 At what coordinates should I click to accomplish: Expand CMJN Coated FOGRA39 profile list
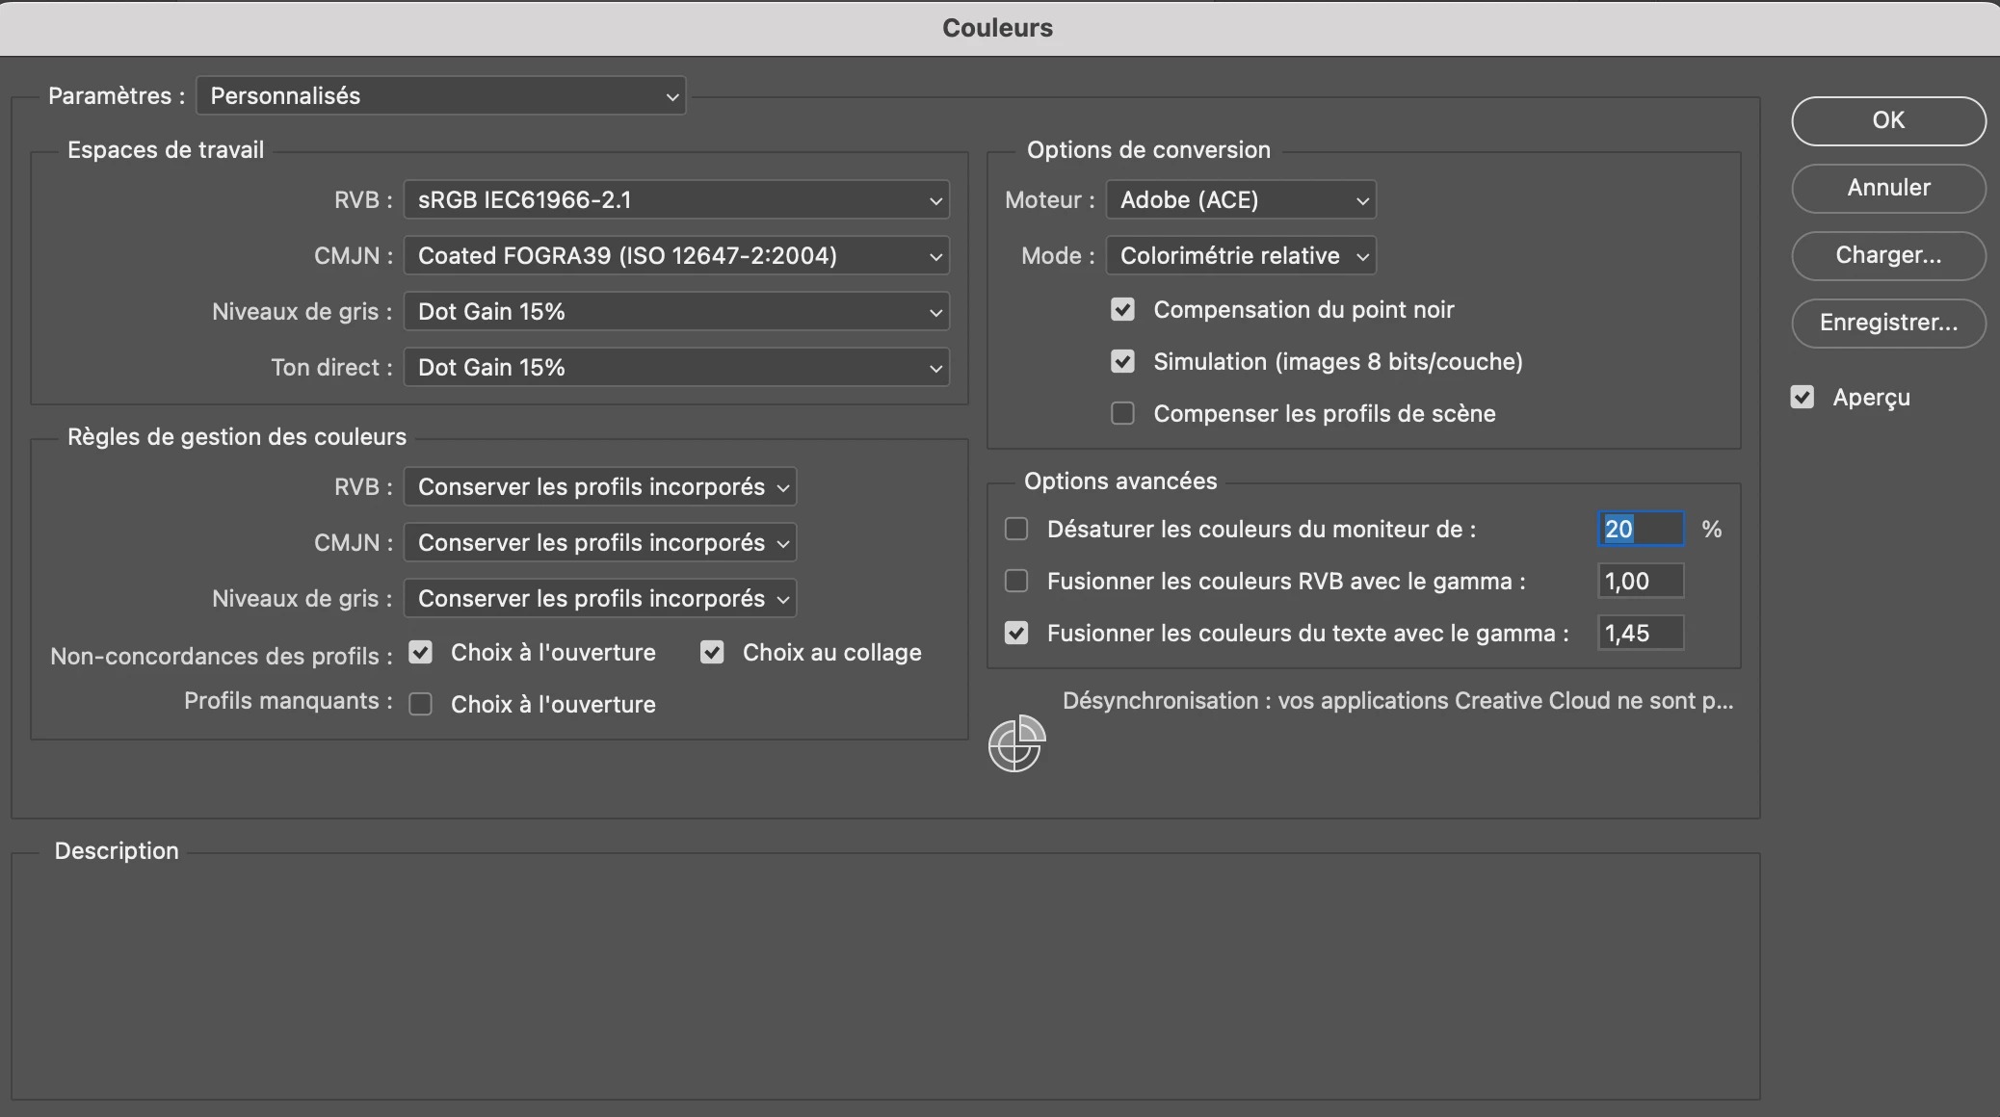676,256
